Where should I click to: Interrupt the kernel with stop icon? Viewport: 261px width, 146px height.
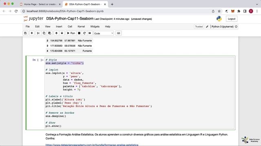[x=79, y=33]
